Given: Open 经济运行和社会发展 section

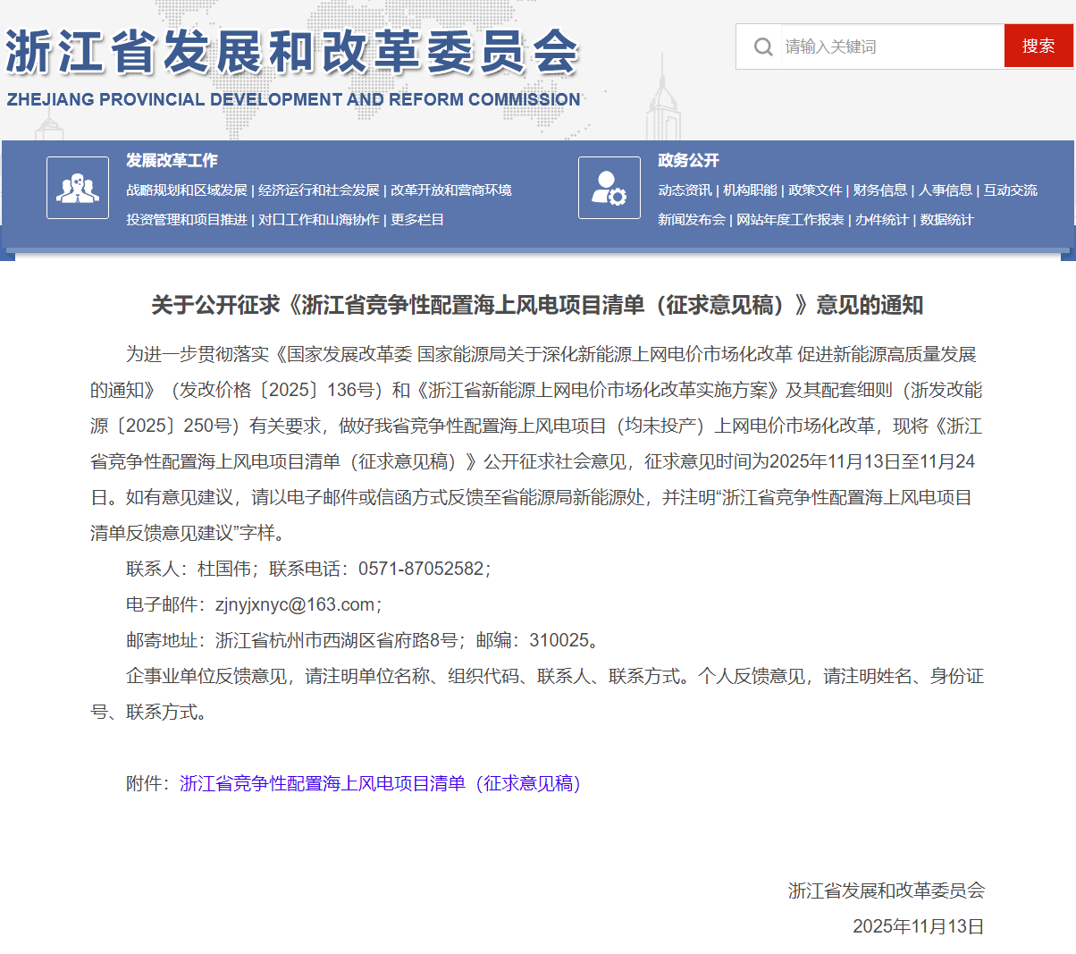Looking at the screenshot, I should tap(319, 190).
